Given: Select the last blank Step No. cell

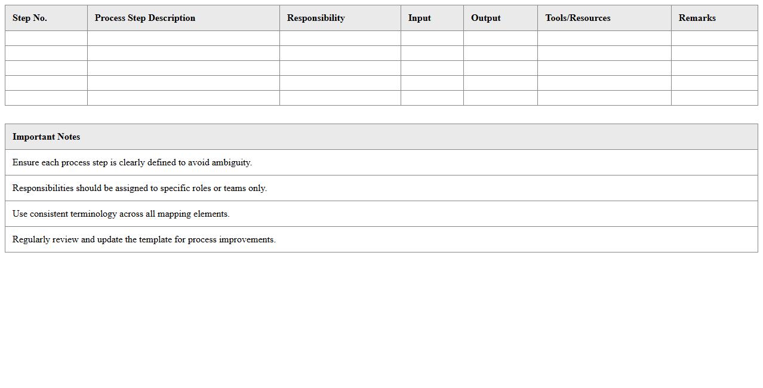Looking at the screenshot, I should pos(46,98).
